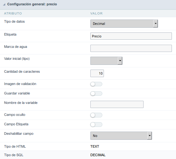Screen dimensions: 176x159
Task: Select the Tipo de SQL label
Action: point(14,155)
